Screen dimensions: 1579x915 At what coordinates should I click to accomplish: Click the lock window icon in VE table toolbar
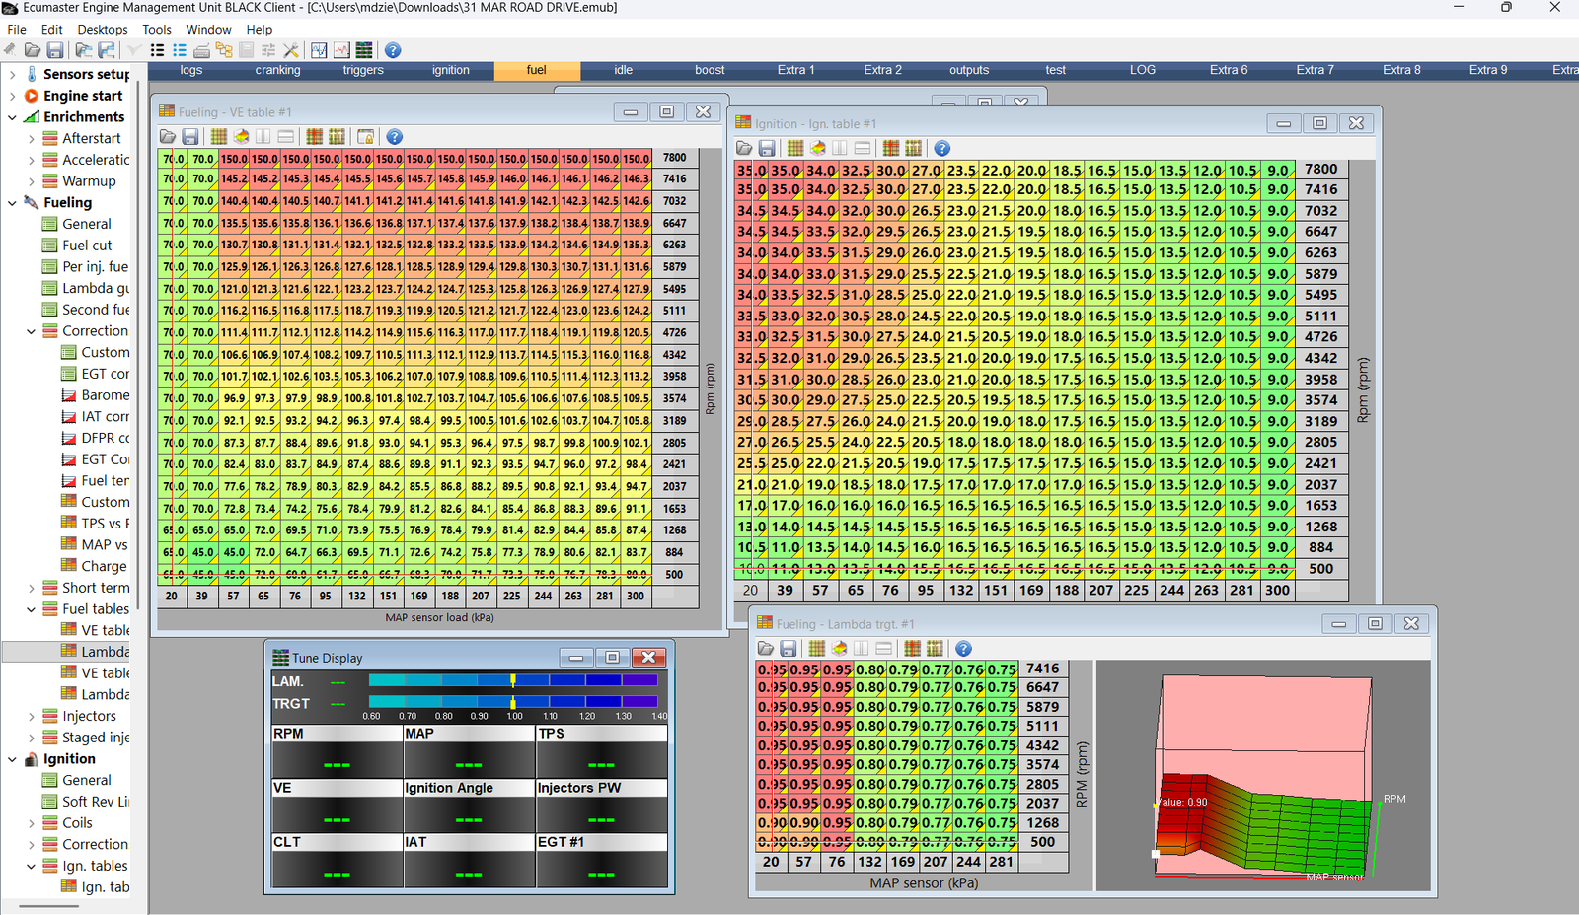365,137
